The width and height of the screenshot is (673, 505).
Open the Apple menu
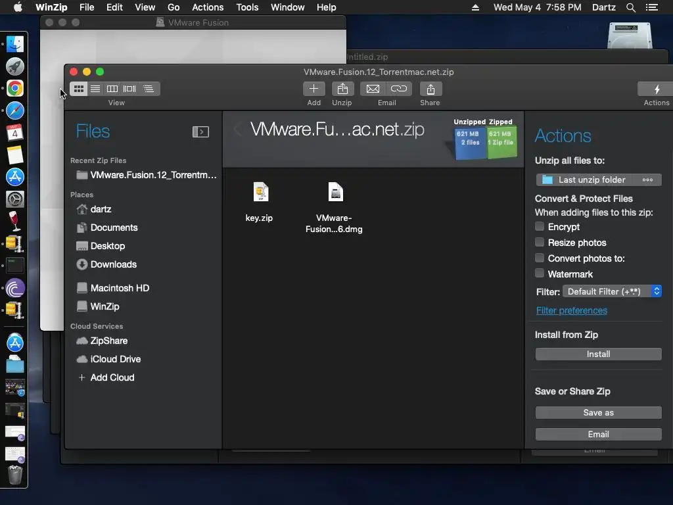click(18, 7)
